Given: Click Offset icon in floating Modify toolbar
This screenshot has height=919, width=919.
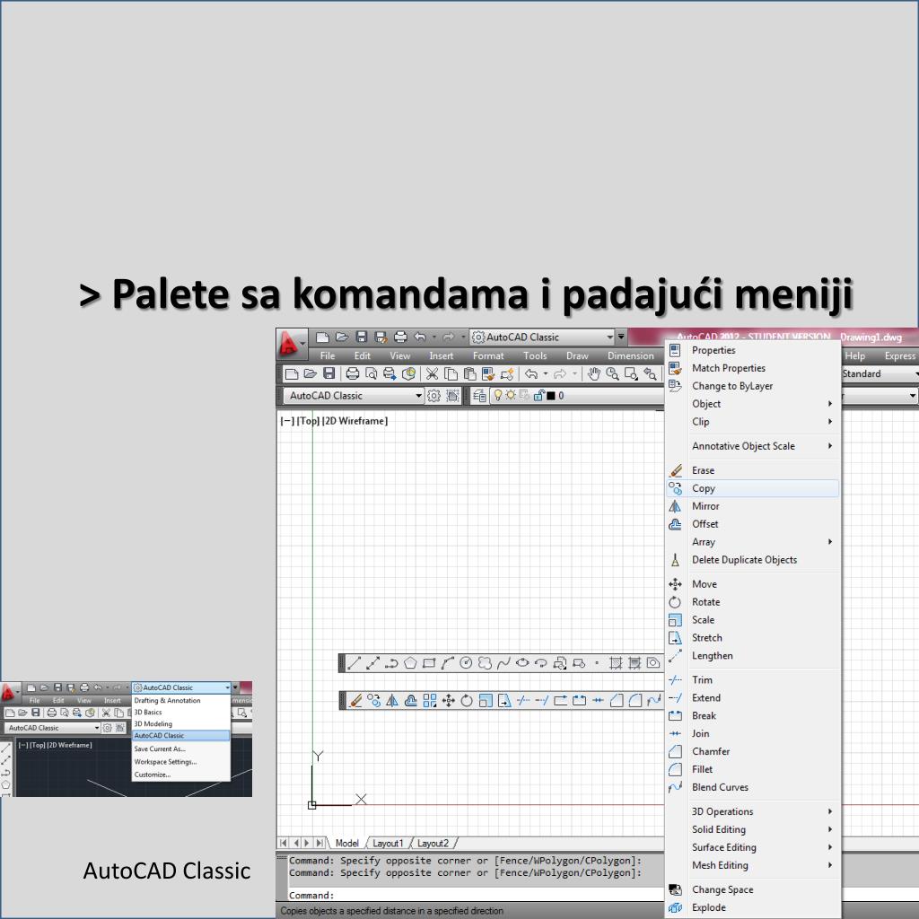Looking at the screenshot, I should click(x=411, y=700).
